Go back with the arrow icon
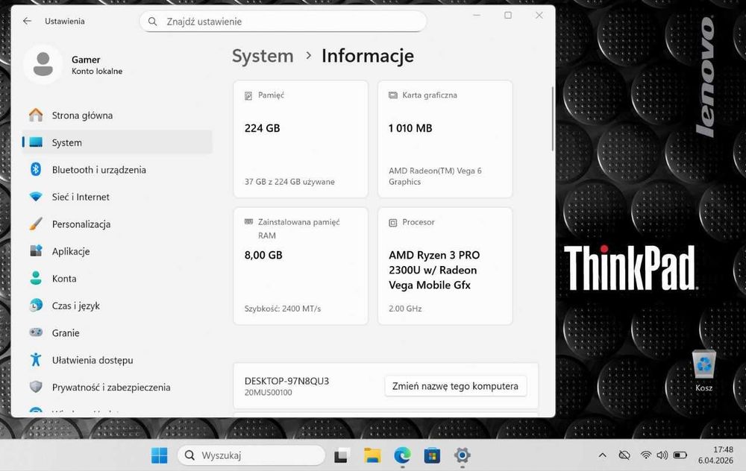This screenshot has width=746, height=471. click(27, 21)
